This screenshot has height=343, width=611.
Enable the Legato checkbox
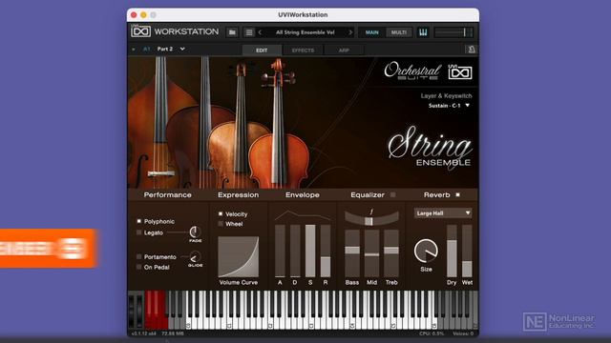[x=138, y=232]
